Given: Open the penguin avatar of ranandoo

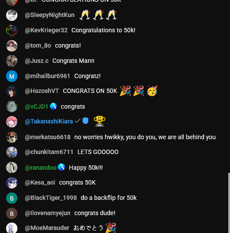Looking at the screenshot, I should (x=12, y=168).
